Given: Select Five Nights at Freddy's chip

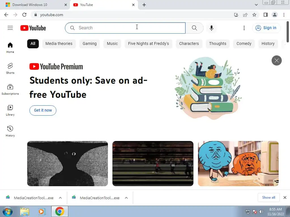Looking at the screenshot, I should (x=148, y=44).
